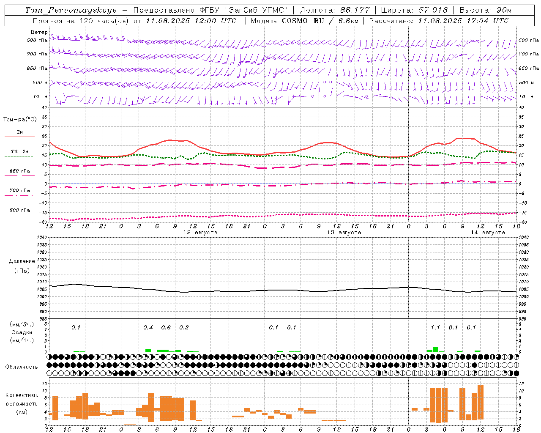Click the 1.1 precipitation value
Image resolution: width=541 pixels, height=433 pixels.
click(435, 328)
